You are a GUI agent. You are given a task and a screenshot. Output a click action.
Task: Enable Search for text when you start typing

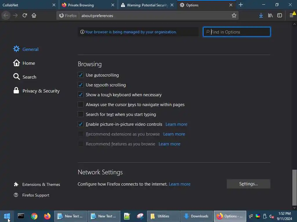81,114
